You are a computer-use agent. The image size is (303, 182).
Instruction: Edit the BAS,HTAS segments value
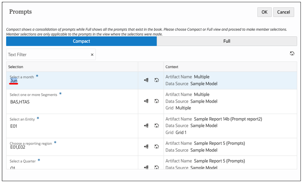[20, 102]
